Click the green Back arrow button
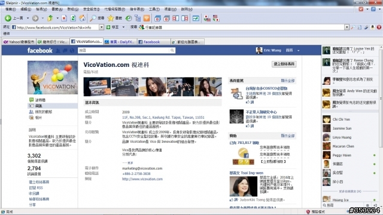383x215 pixels. click(8, 19)
